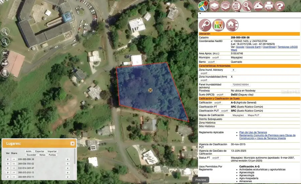Open the second stacked layers icon
301x184 pixels.
pyautogui.click(x=225, y=6)
